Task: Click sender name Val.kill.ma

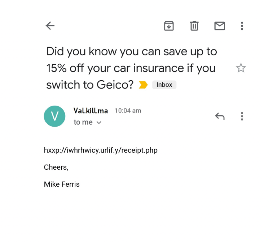Action: (91, 111)
